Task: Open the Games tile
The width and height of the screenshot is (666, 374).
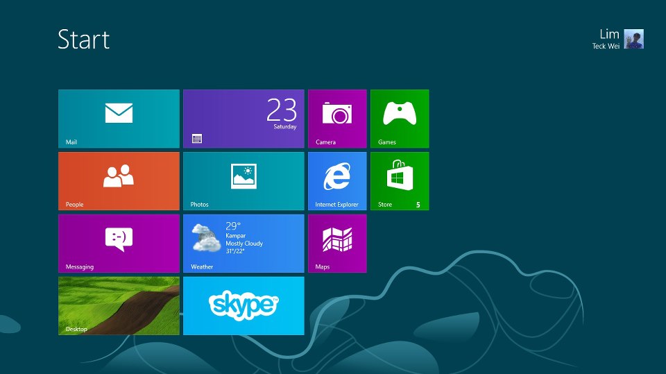Action: point(400,119)
